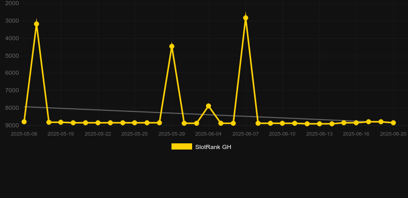
Task: Select the first spike point near rank 3000
Action: (x=37, y=24)
